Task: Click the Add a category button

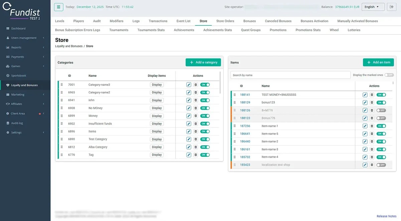Action: click(203, 62)
